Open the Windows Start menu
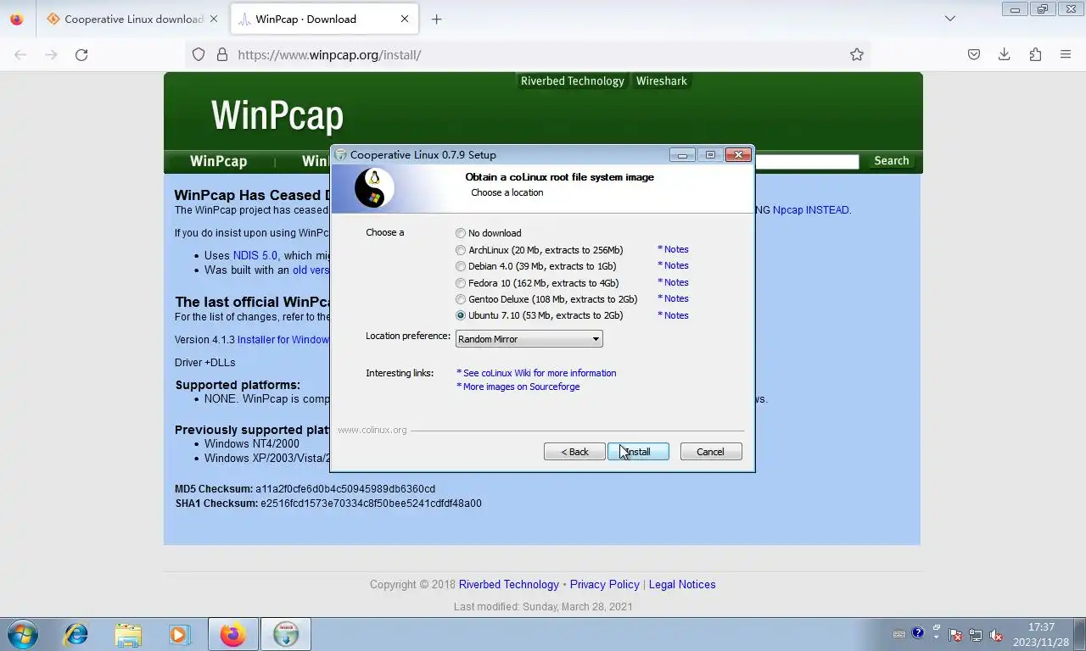 [22, 634]
